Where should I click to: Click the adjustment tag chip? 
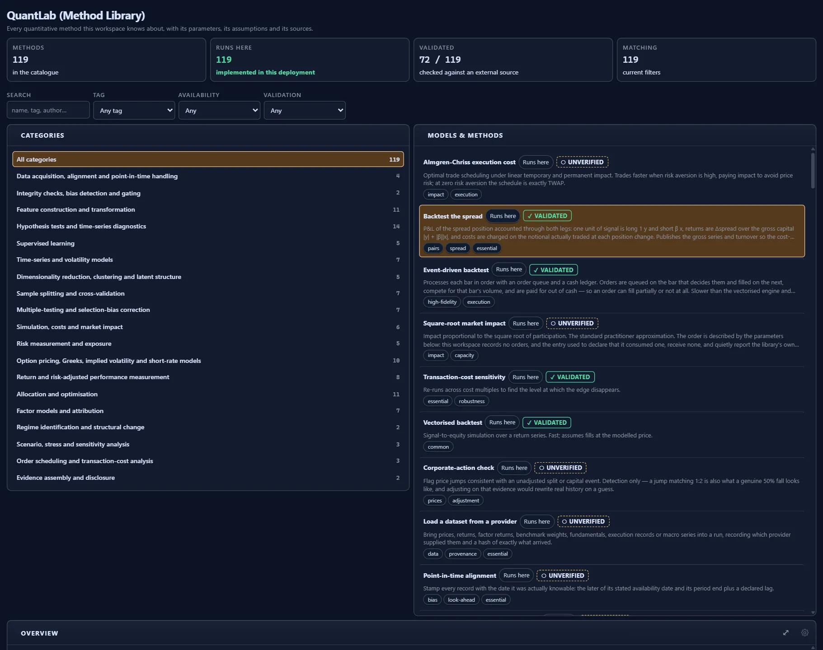click(x=466, y=501)
